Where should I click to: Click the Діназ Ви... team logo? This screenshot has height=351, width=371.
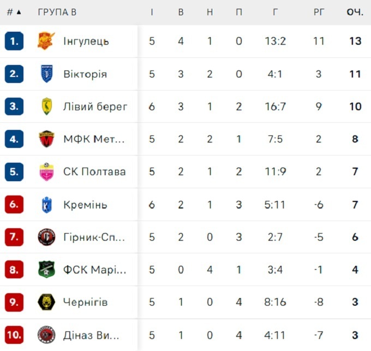click(x=46, y=335)
